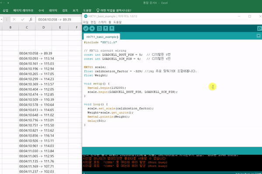Click the Arduino window title bar icon
The height and width of the screenshot is (174, 262).
(86, 16)
